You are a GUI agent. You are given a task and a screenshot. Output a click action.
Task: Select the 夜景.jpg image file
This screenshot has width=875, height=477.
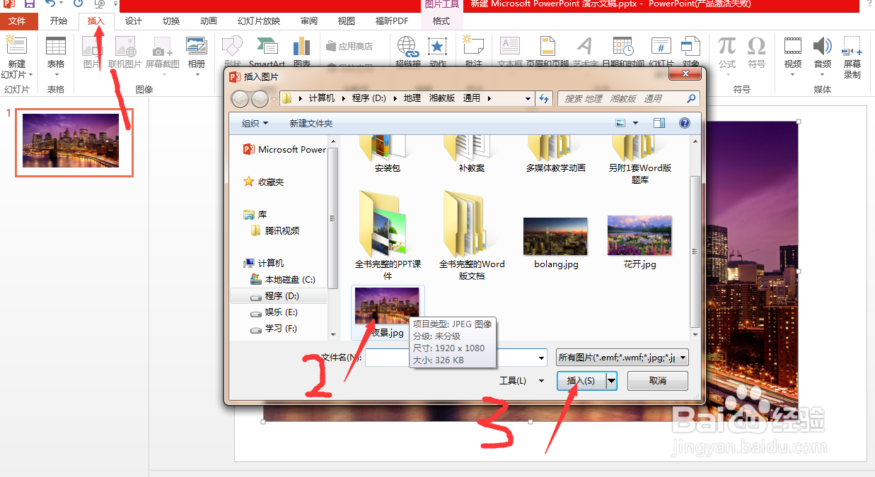[387, 313]
